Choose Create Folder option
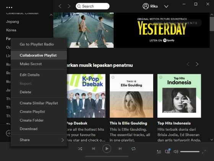The height and width of the screenshot is (161, 214). point(39,120)
